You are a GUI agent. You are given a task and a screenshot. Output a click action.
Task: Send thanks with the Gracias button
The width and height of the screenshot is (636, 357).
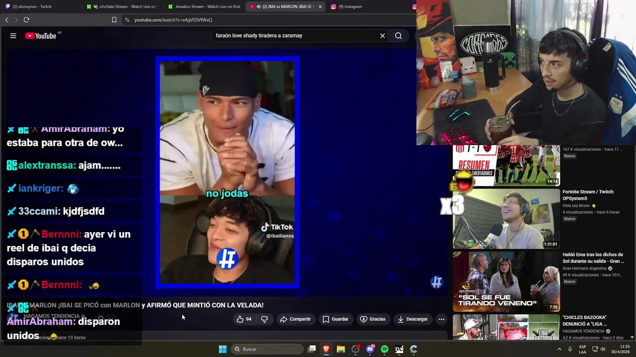pyautogui.click(x=373, y=319)
